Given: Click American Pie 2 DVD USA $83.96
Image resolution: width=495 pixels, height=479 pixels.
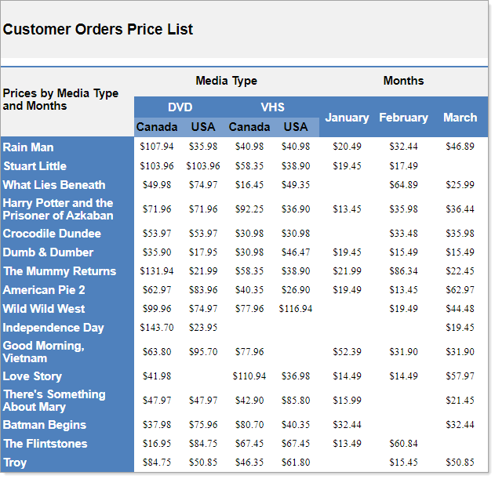Looking at the screenshot, I should tap(203, 290).
